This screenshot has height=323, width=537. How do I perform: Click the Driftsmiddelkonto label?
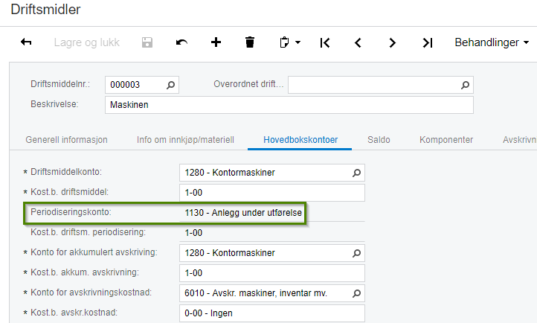point(66,172)
